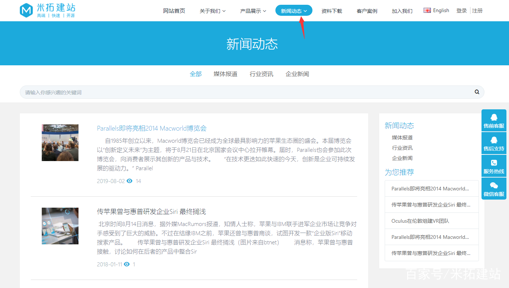
Task: Go to 网站首页 in the navigation
Action: tap(174, 11)
